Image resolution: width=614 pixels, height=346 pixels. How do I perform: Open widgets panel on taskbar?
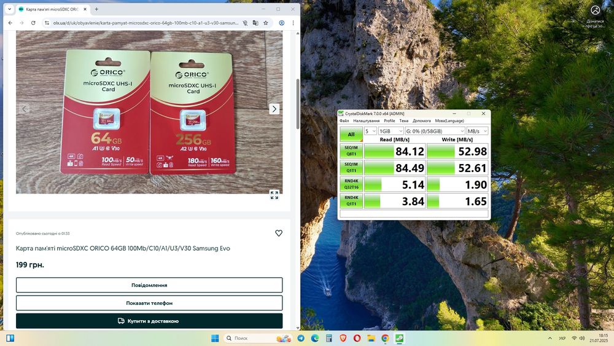click(x=10, y=338)
